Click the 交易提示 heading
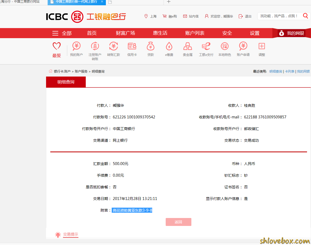 point(70,234)
